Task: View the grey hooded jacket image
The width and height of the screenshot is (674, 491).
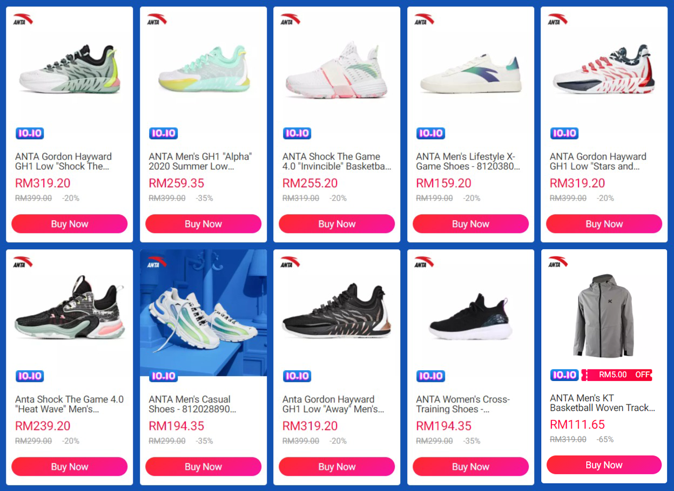Action: (604, 316)
